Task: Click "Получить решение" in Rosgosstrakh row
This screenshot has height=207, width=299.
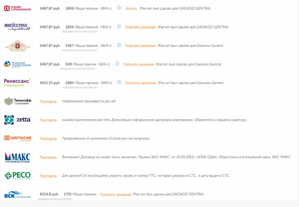Action: pos(140,46)
